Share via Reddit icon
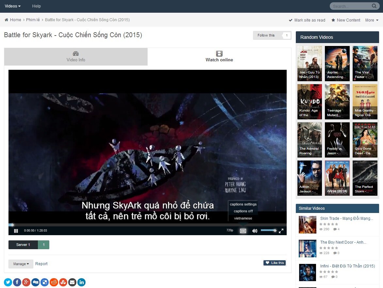 point(54,282)
